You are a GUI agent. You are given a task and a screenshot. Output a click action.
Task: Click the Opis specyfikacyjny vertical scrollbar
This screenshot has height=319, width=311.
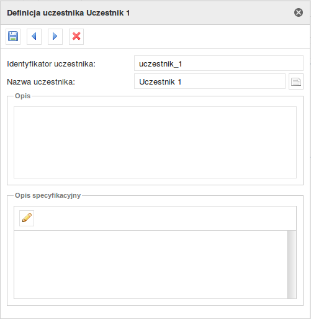pos(292,264)
